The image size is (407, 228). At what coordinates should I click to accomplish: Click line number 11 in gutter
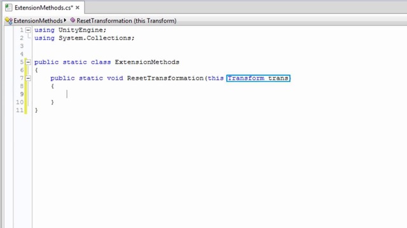pos(20,110)
